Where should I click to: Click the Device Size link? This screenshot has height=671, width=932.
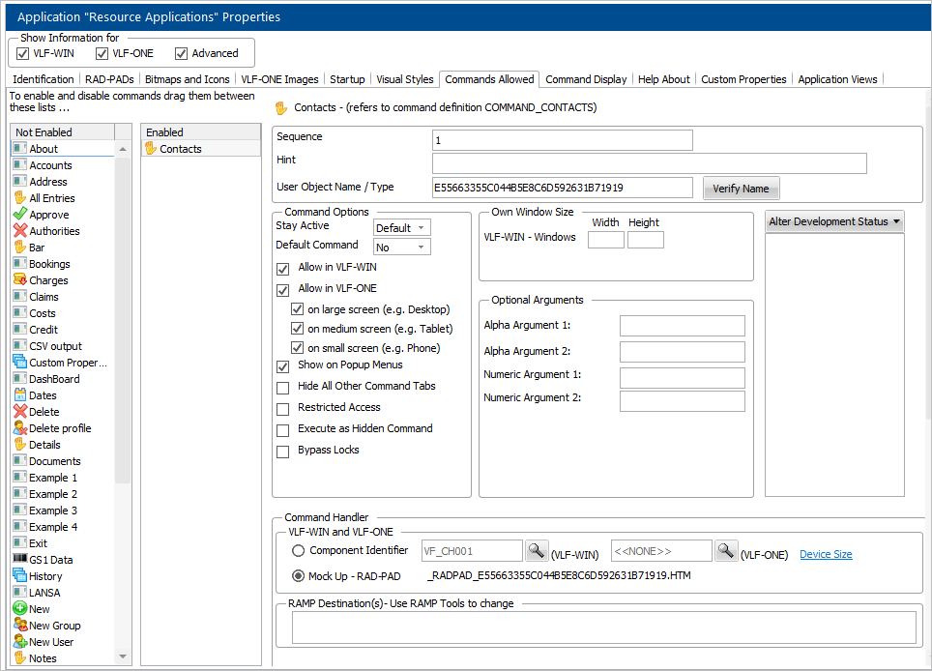click(826, 554)
